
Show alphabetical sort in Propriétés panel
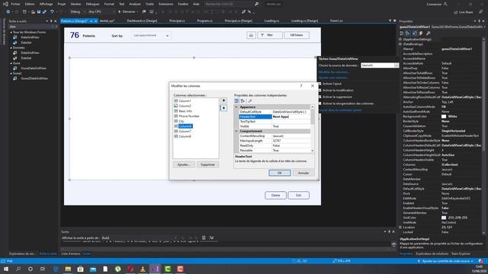408,33
